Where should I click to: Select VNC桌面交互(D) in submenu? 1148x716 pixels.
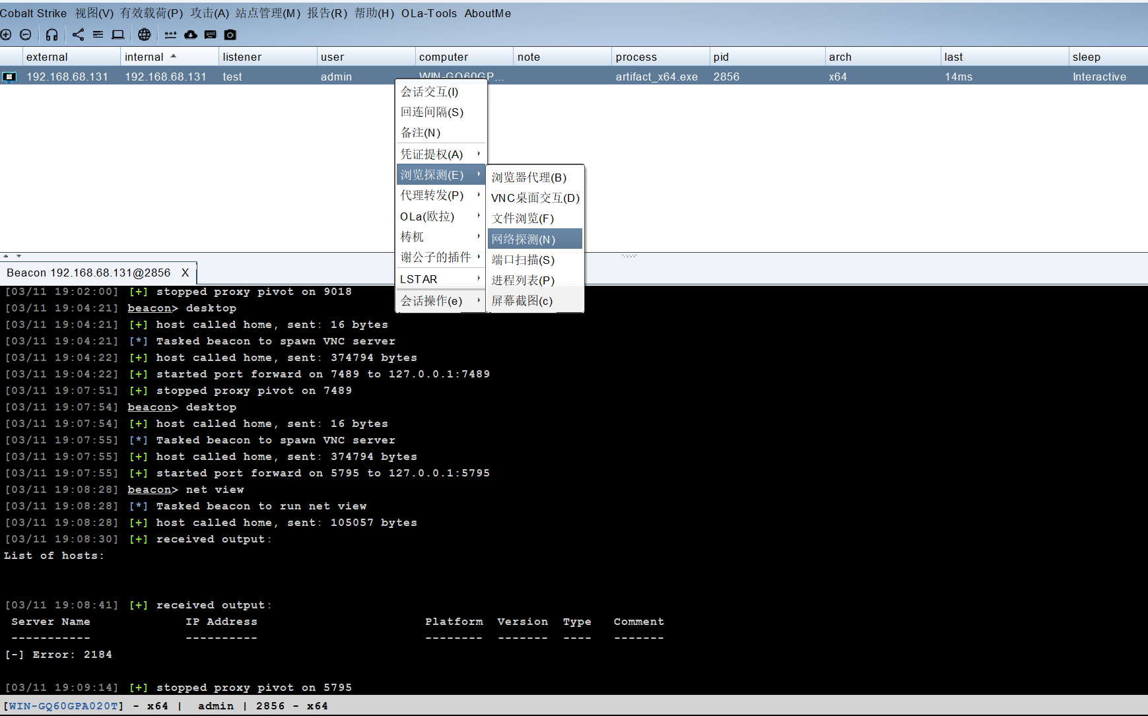[x=535, y=198]
